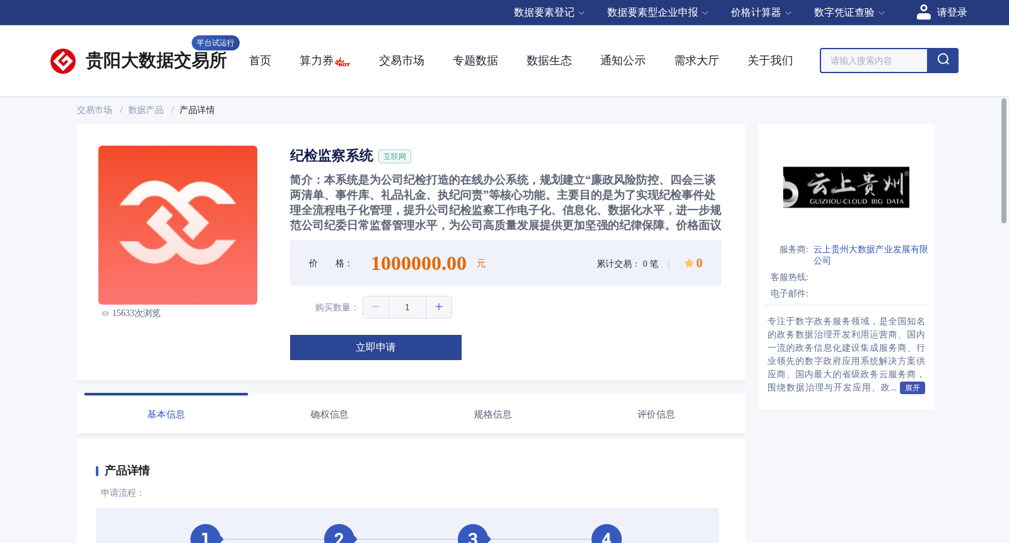
Task: Click the 交易市场 breadcrumb link
Action: (x=95, y=110)
